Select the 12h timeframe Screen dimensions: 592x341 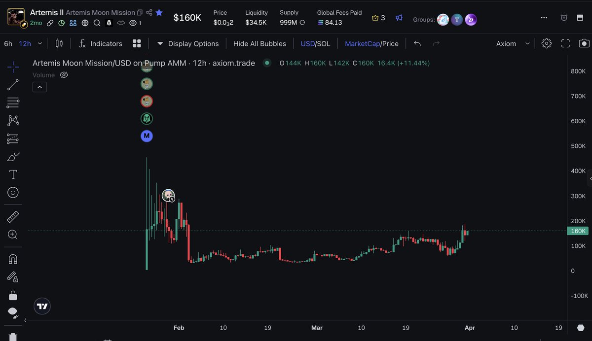point(25,43)
